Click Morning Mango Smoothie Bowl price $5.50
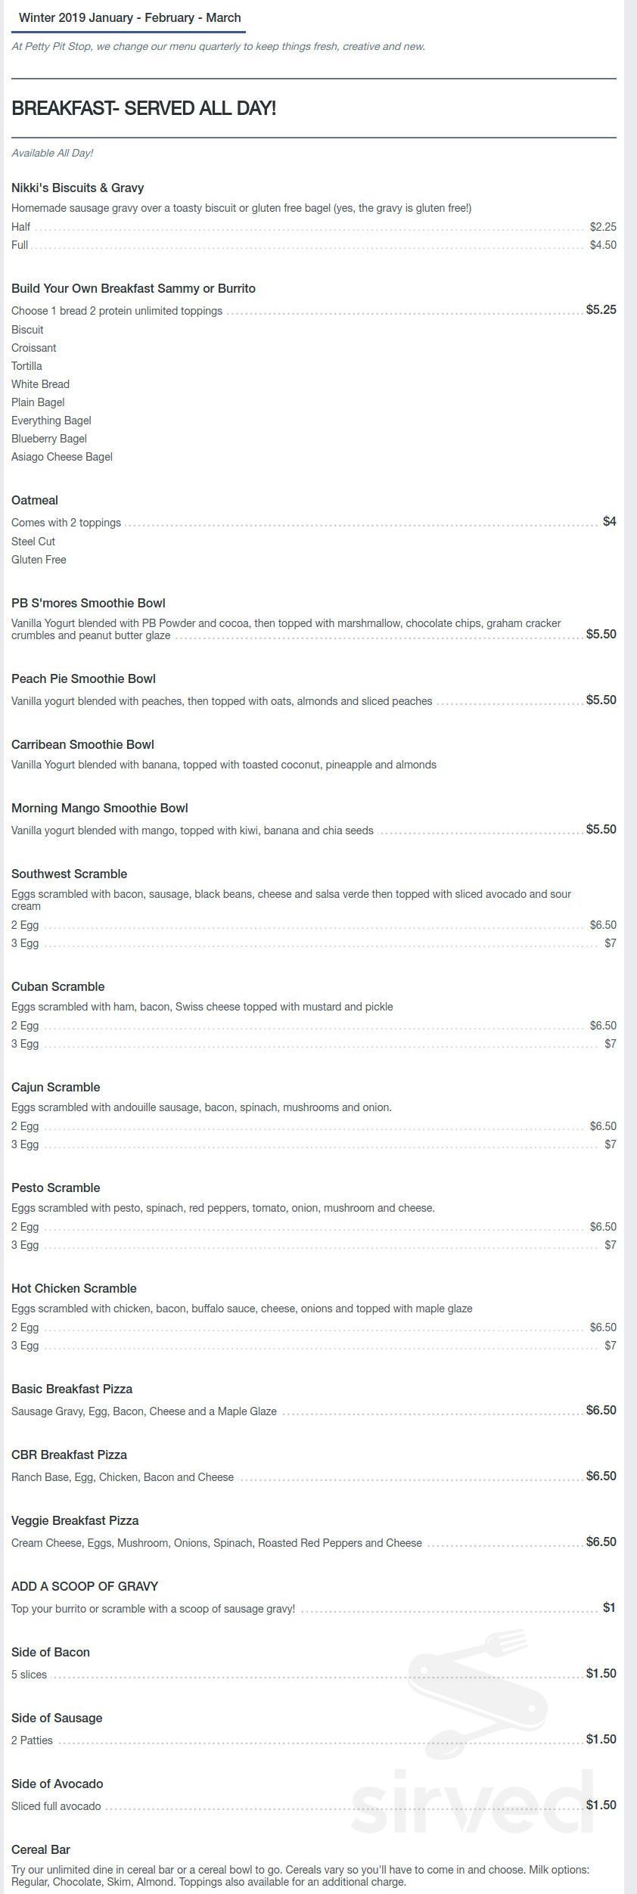 (601, 829)
